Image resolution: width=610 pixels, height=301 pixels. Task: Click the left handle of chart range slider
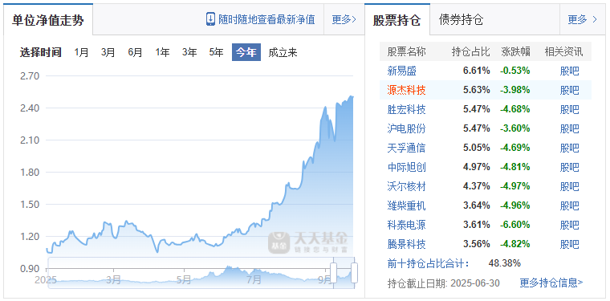333,272
